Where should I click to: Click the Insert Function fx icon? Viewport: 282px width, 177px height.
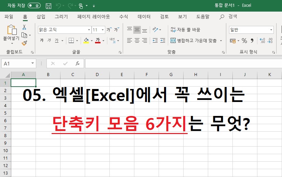78,63
